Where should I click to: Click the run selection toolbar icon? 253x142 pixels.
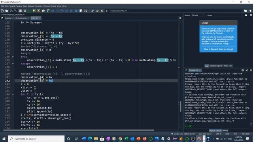(43, 11)
